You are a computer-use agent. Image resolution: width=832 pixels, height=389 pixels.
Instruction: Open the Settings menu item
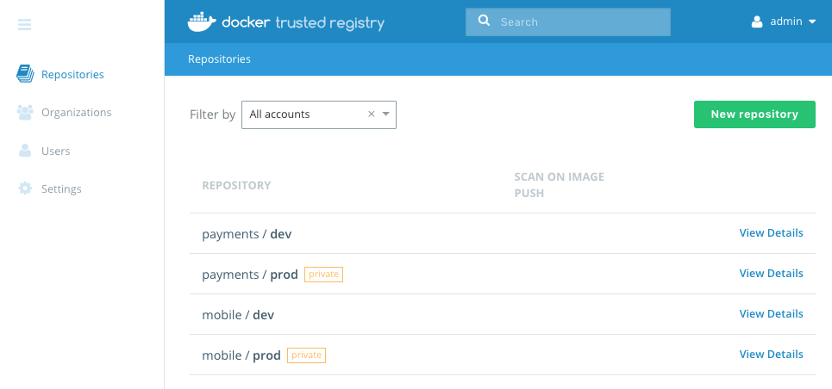coord(61,188)
